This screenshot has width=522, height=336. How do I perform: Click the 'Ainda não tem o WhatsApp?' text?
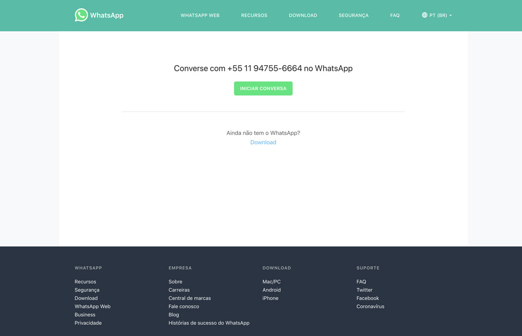pyautogui.click(x=263, y=133)
